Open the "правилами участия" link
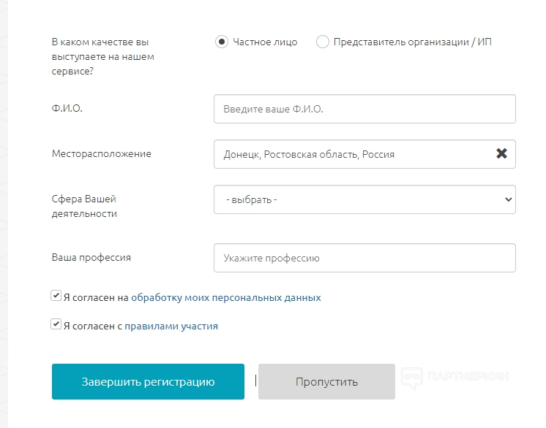Screen dimensions: 546x428 pos(171,326)
